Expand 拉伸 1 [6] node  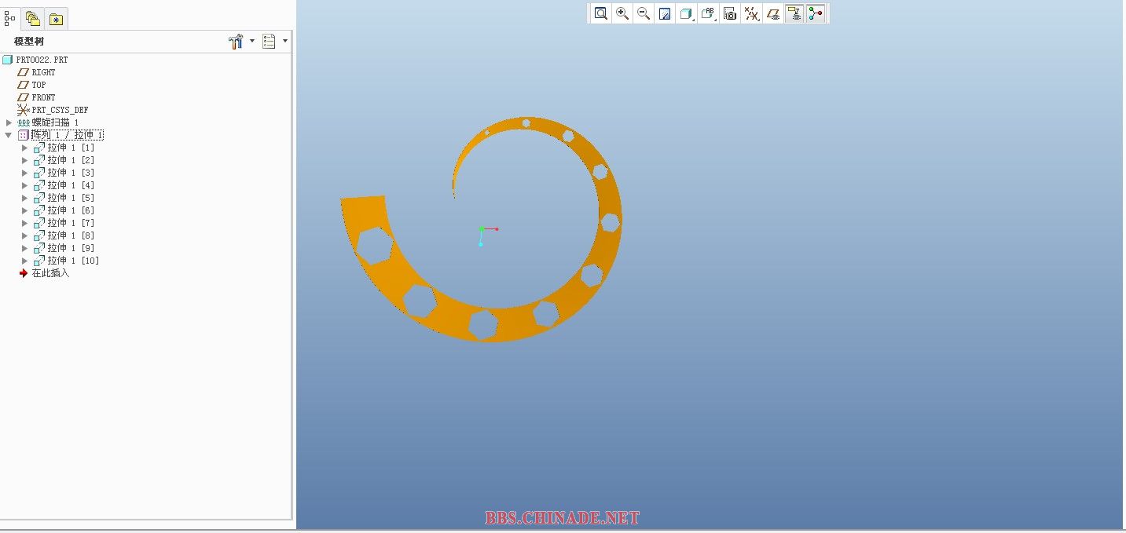tap(24, 210)
